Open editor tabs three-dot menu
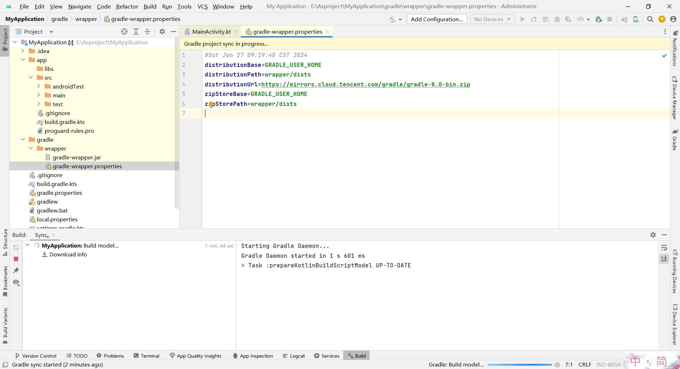Image resolution: width=680 pixels, height=369 pixels. (665, 32)
